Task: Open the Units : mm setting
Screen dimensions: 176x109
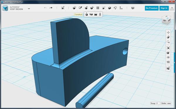Action: (166, 103)
